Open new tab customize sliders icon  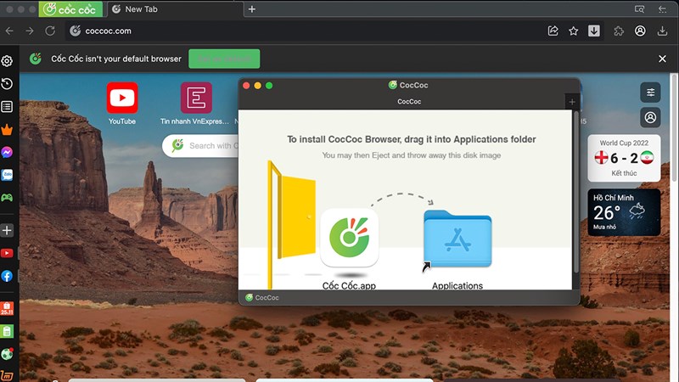tap(650, 93)
